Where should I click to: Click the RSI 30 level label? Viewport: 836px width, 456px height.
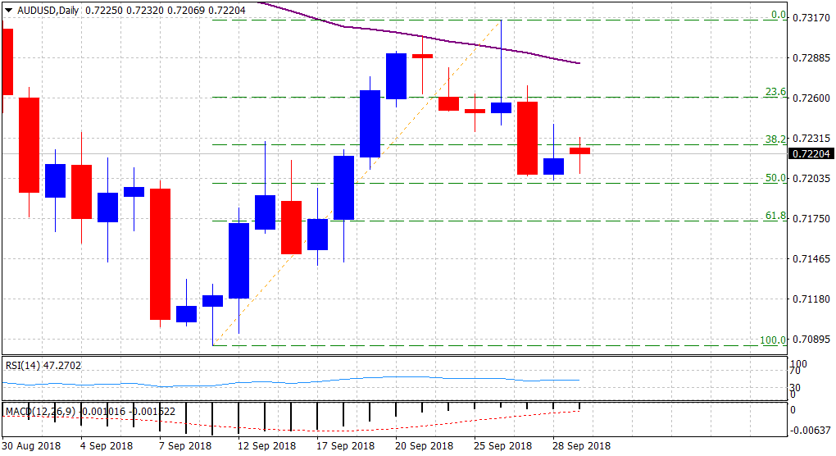(x=796, y=387)
